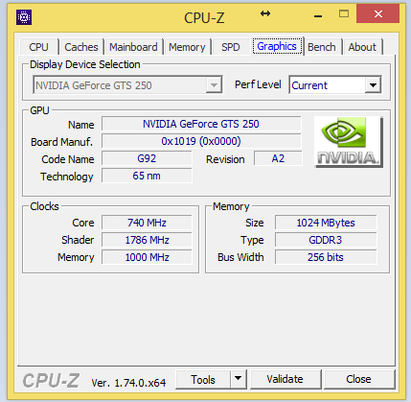Expand the Perf Level Current dropdown

pyautogui.click(x=373, y=85)
